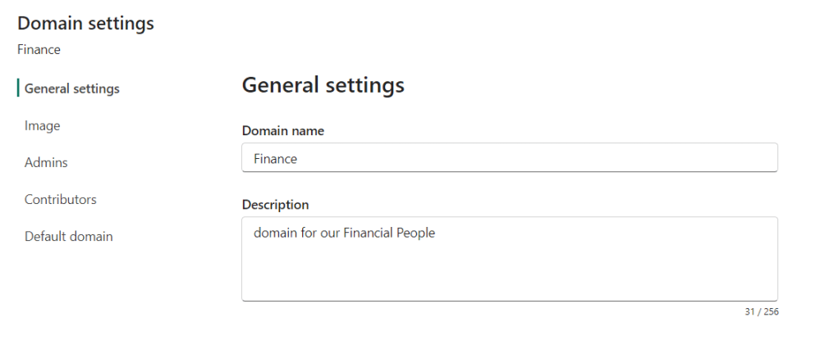Click the 31 / 256 character counter
Screen dimensions: 839x340
[x=761, y=311]
